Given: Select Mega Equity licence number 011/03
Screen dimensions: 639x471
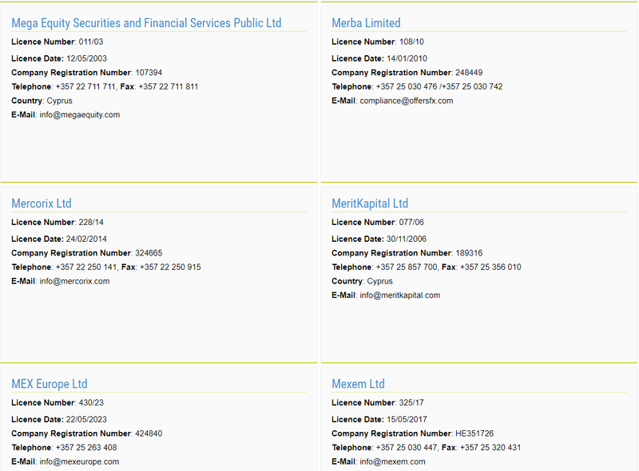Looking at the screenshot, I should pyautogui.click(x=91, y=42).
